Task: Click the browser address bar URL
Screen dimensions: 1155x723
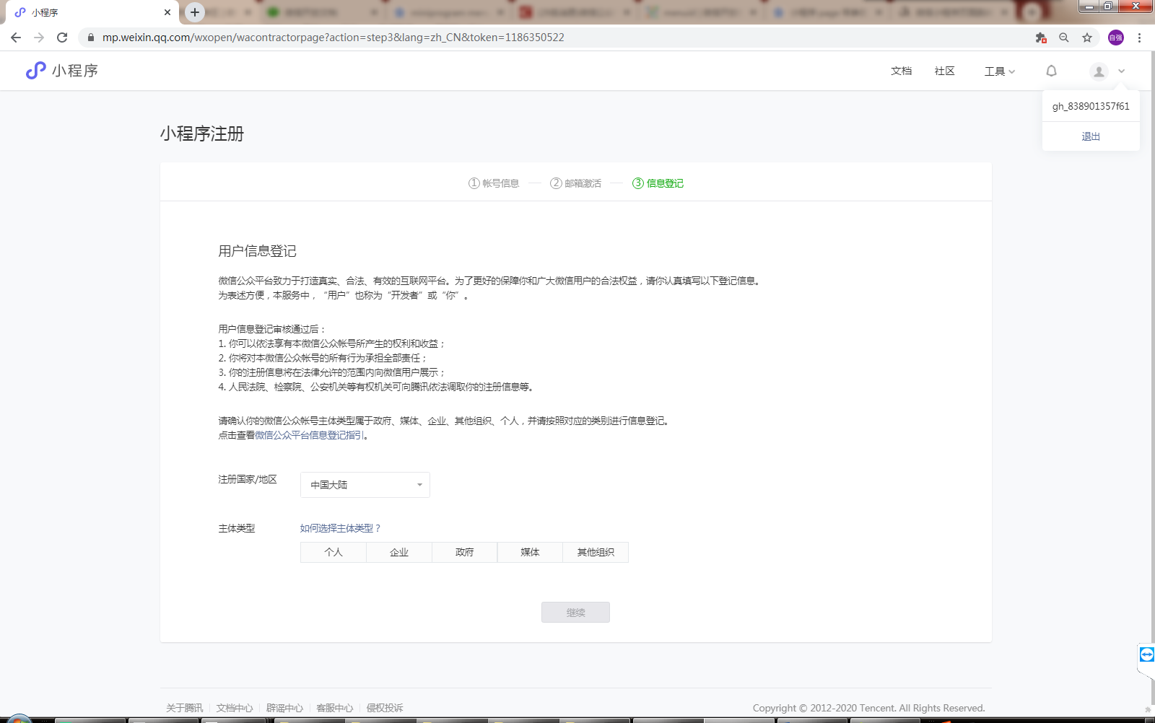Action: [333, 38]
